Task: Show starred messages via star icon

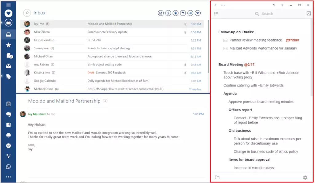Action: click(x=8, y=45)
